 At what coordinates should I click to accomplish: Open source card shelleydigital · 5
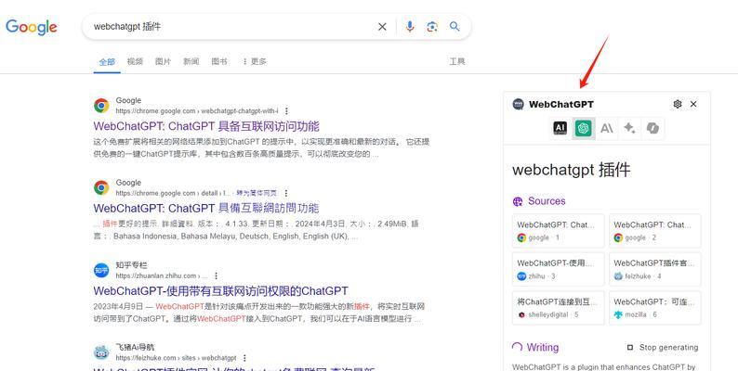(559, 308)
